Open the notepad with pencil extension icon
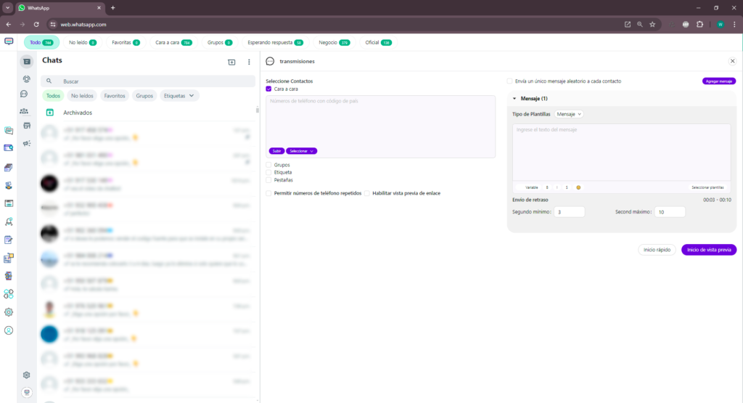 click(x=9, y=240)
